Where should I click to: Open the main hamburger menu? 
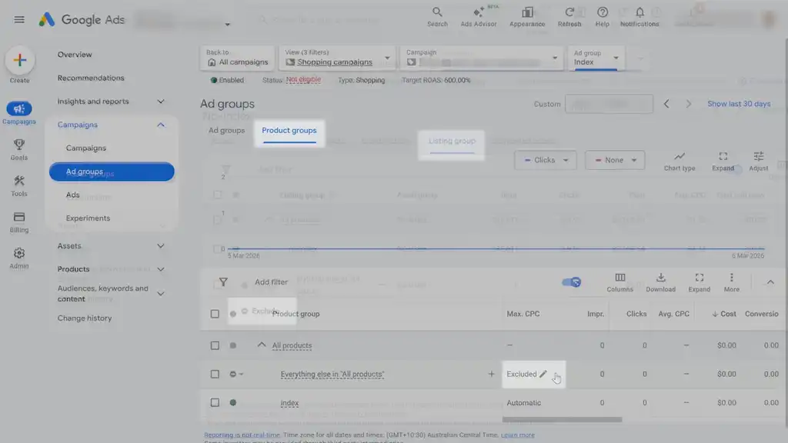pos(19,19)
